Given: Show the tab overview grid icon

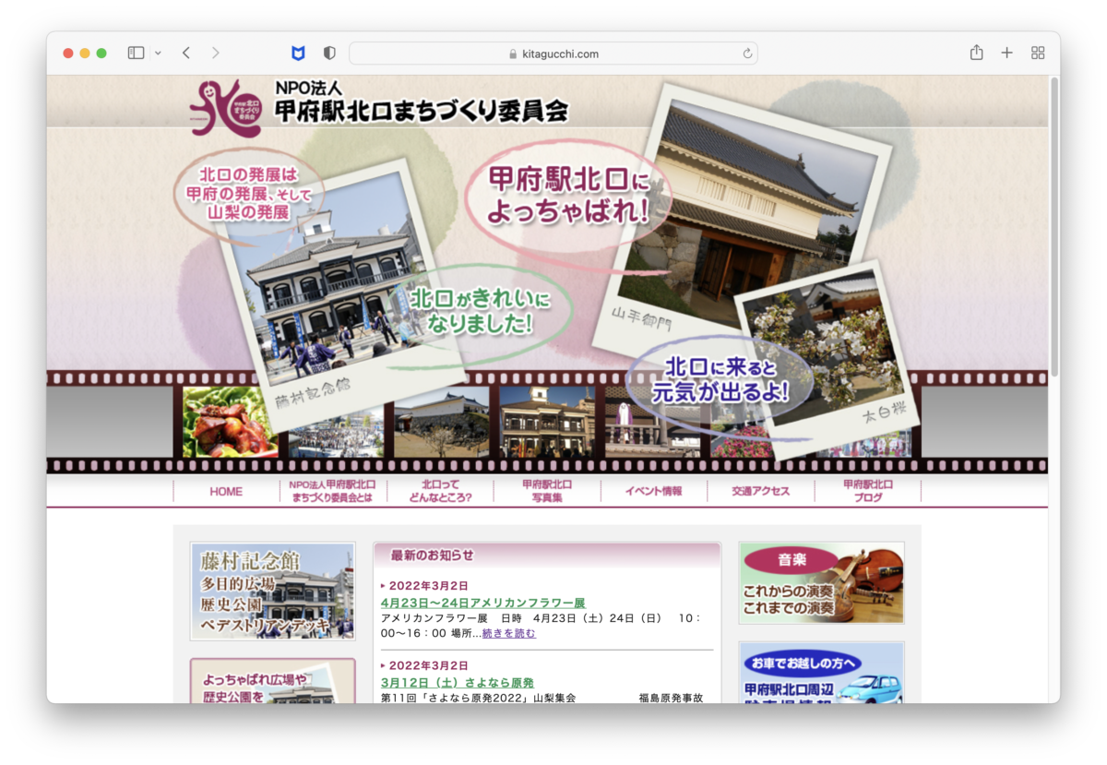Looking at the screenshot, I should (x=1038, y=54).
